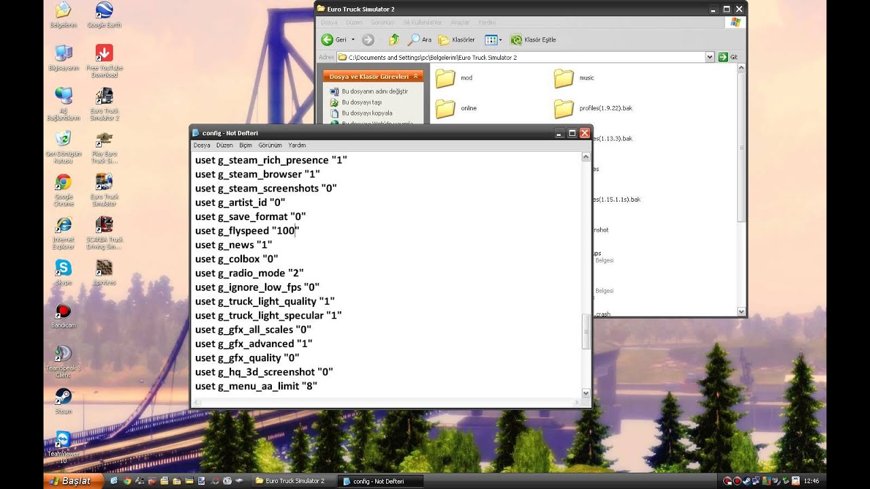
Task: Select the TeamViewer 10 desktop shortcut
Action: (x=63, y=447)
